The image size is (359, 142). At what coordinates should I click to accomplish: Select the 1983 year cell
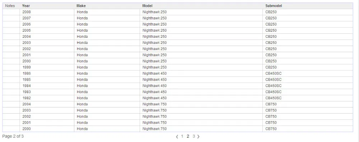(x=27, y=92)
